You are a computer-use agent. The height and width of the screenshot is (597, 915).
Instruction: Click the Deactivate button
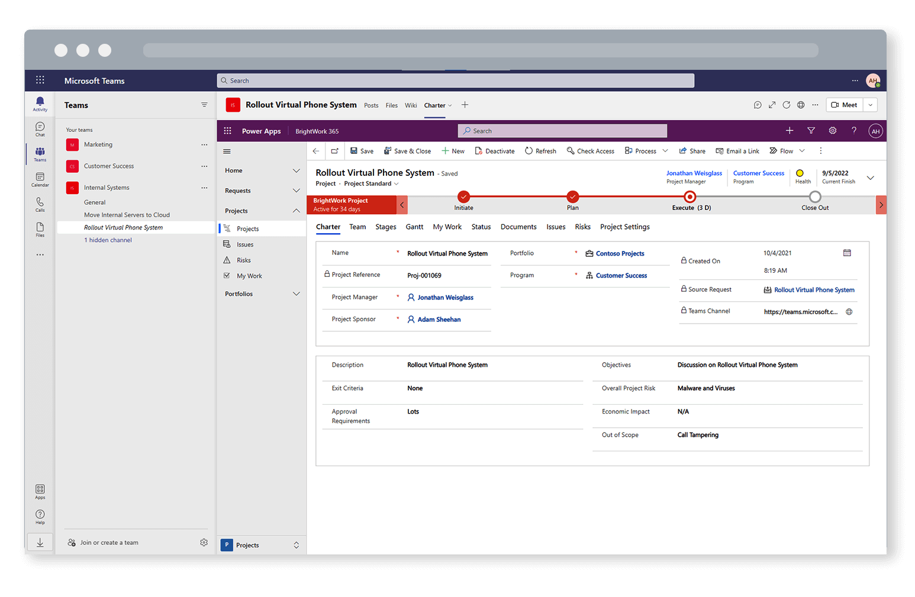pyautogui.click(x=495, y=151)
